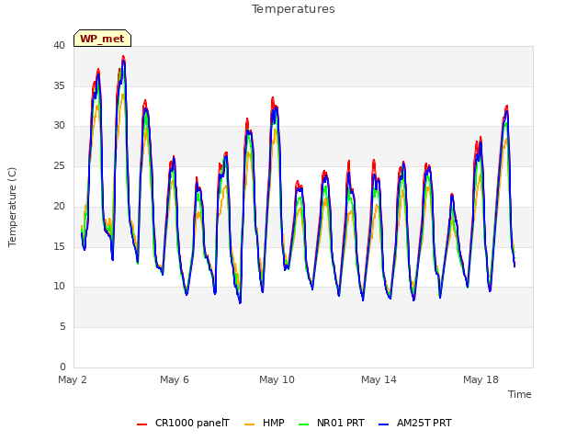The image size is (588, 441).
Task: Click the May 14 axis label
Action: coord(379,379)
